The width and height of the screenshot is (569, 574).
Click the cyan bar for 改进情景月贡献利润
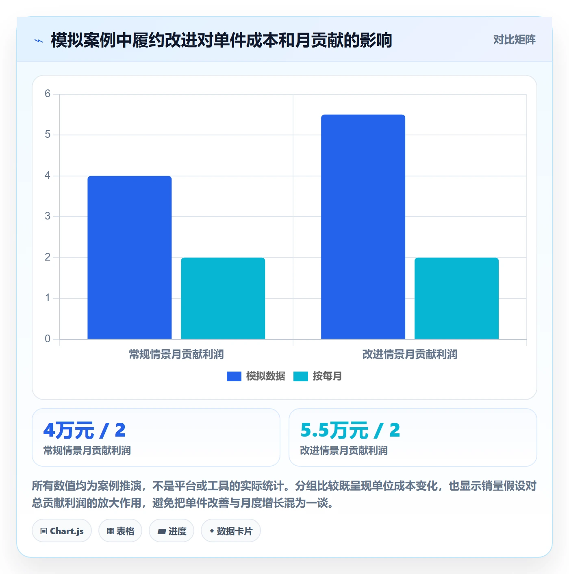click(457, 298)
